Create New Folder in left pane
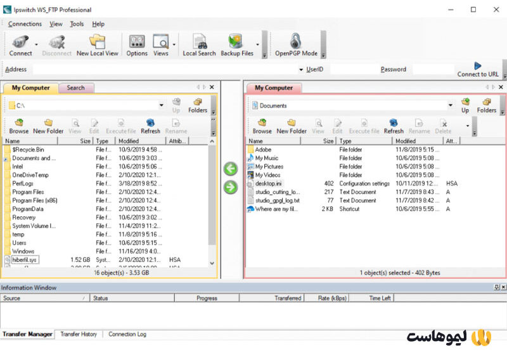This screenshot has height=362, width=507. [48, 127]
